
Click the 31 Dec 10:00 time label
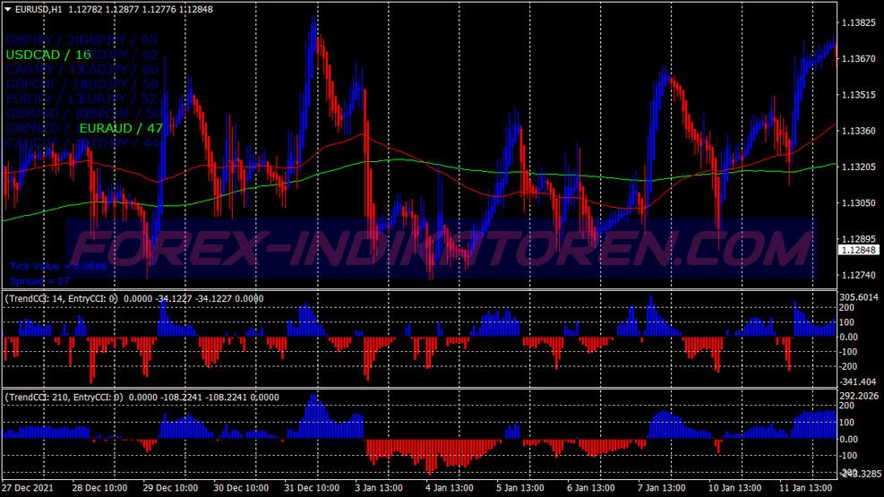tap(313, 488)
